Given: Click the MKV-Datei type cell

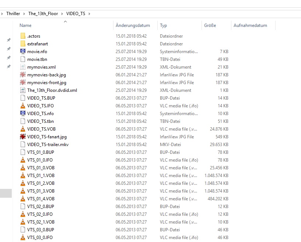Looking at the screenshot, I should tap(170, 144).
